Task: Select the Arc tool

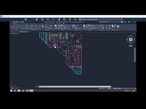Action: click(x=20, y=26)
